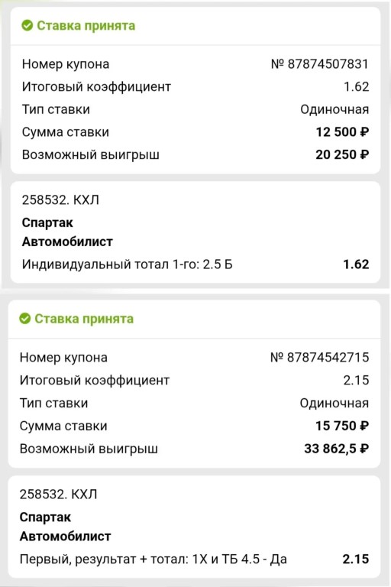Screen dimensions: 391x587
Task: Click Автомобилист team name in second coupon
Action: 65,536
